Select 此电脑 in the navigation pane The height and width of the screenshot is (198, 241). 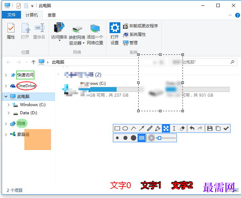(x=23, y=96)
